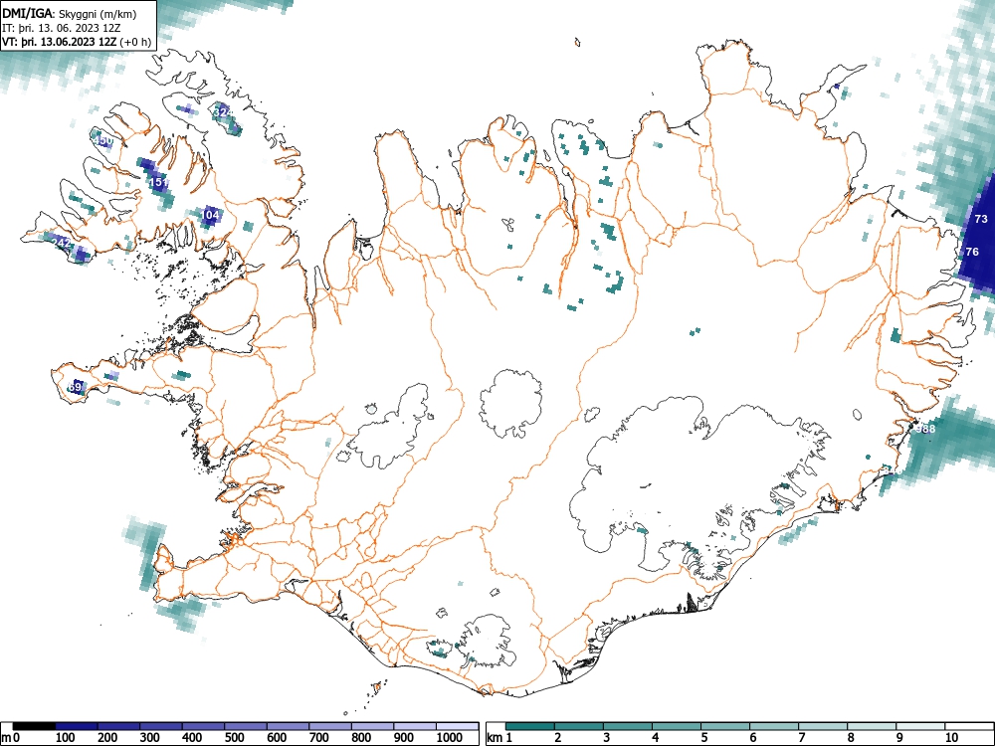Screen dimensions: 995x746
Task: Click the '300' tick label on metres legend
Action: click(x=150, y=738)
